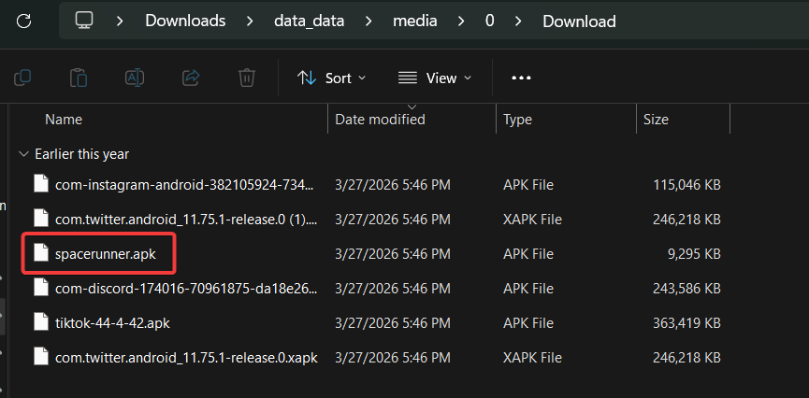Image resolution: width=809 pixels, height=398 pixels.
Task: Click the Earlier this year group label
Action: click(x=81, y=154)
